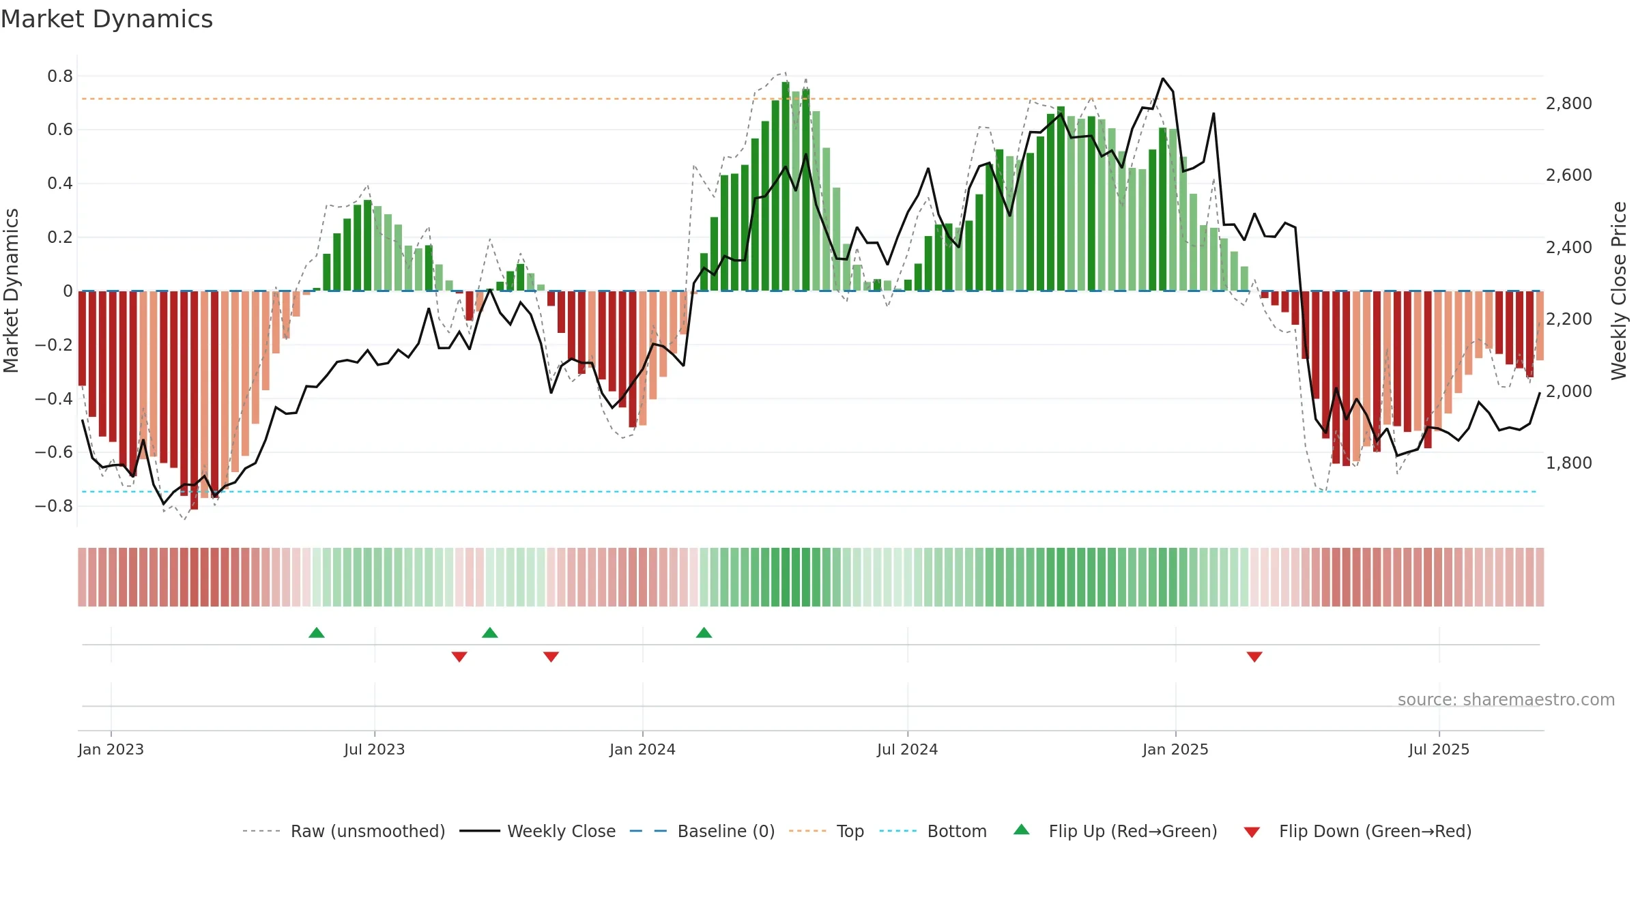Click the green flip-up triangle near September 2023
The width and height of the screenshot is (1638, 921).
click(x=490, y=632)
